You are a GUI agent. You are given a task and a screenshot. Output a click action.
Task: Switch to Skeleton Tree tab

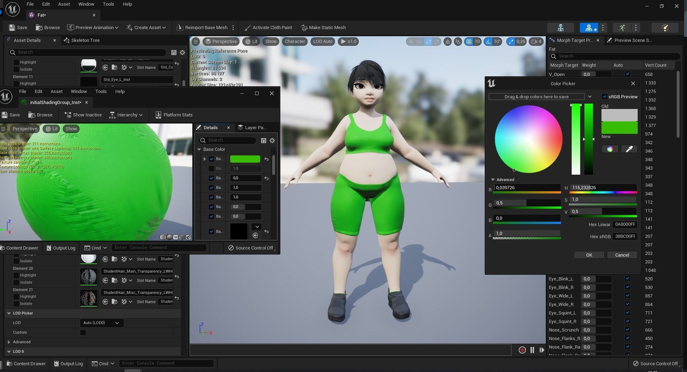coord(82,40)
